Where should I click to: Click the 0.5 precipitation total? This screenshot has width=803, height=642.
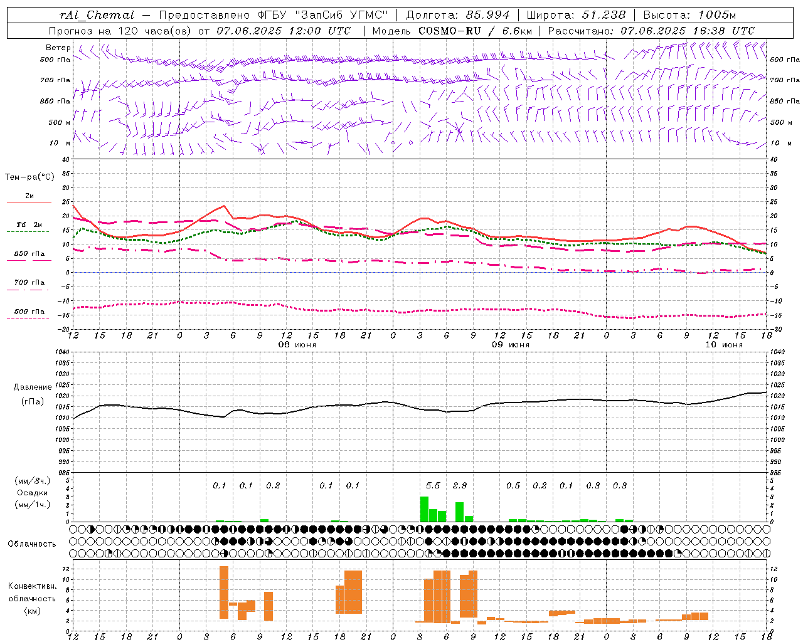513,485
